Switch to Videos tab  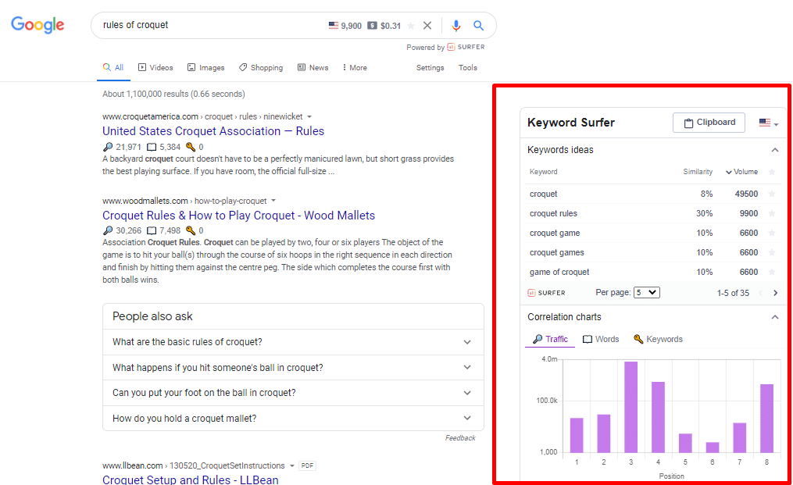[x=155, y=68]
